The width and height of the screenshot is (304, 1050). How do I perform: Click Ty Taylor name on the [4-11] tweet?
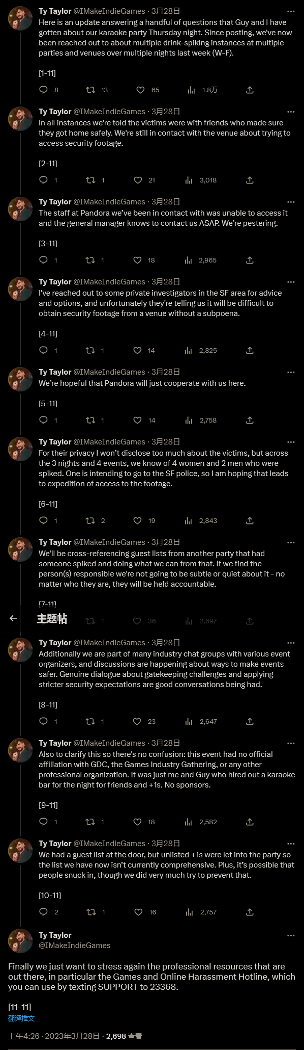[55, 282]
